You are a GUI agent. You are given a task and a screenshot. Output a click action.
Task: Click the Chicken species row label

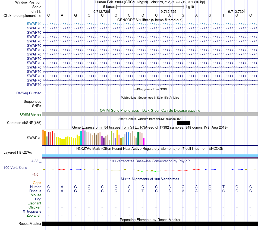click(35, 207)
